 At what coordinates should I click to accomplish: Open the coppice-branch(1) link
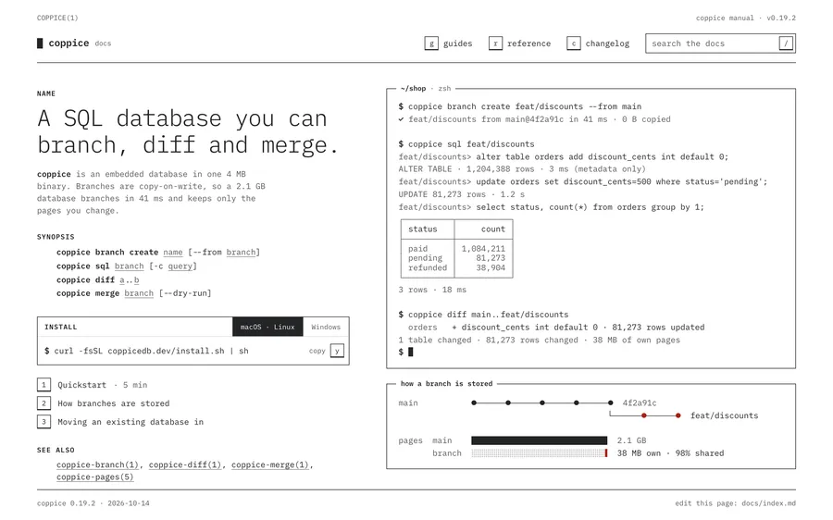tap(97, 465)
